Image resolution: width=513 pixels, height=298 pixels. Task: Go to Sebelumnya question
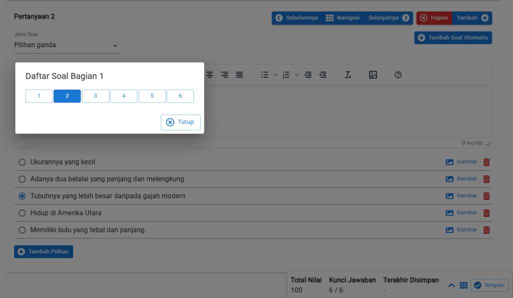pyautogui.click(x=297, y=18)
